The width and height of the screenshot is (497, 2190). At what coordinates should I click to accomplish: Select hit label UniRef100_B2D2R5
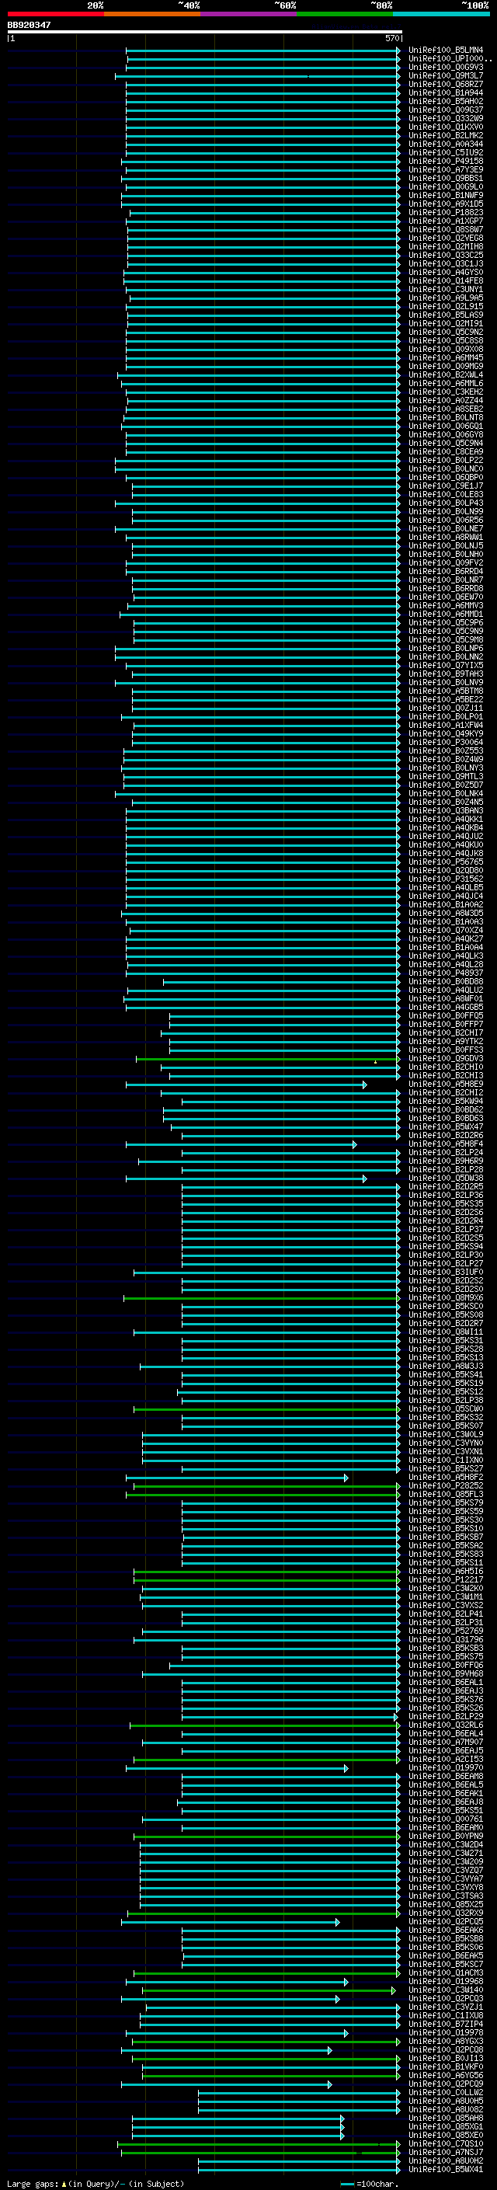point(445,1187)
